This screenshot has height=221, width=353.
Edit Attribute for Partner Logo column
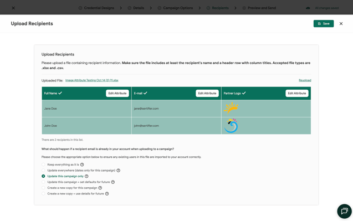click(x=297, y=93)
